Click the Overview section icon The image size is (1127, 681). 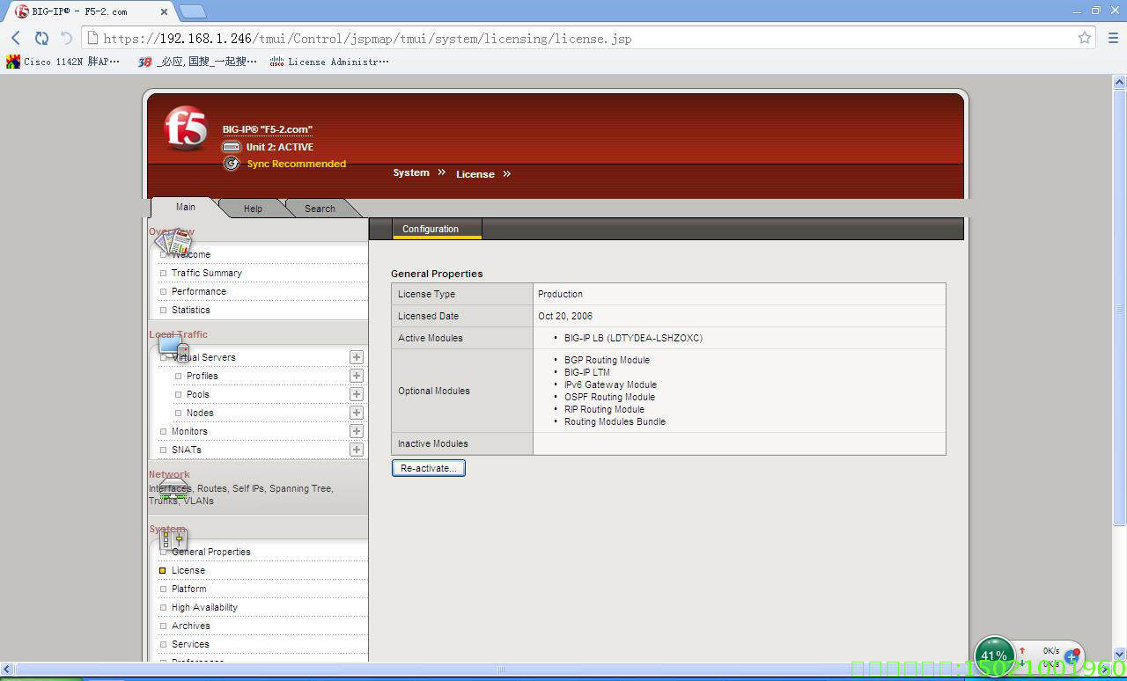(x=173, y=242)
